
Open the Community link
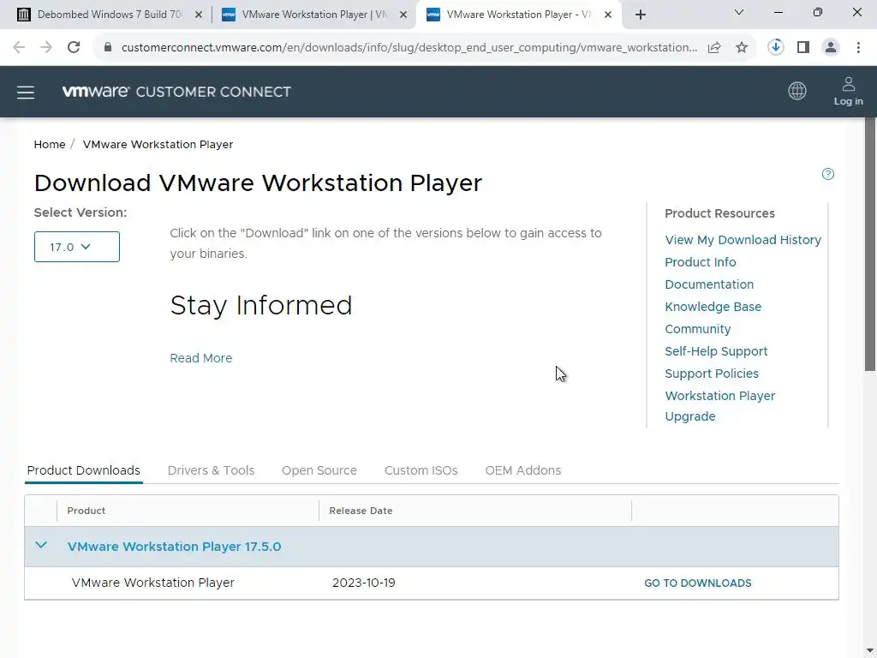[697, 329]
